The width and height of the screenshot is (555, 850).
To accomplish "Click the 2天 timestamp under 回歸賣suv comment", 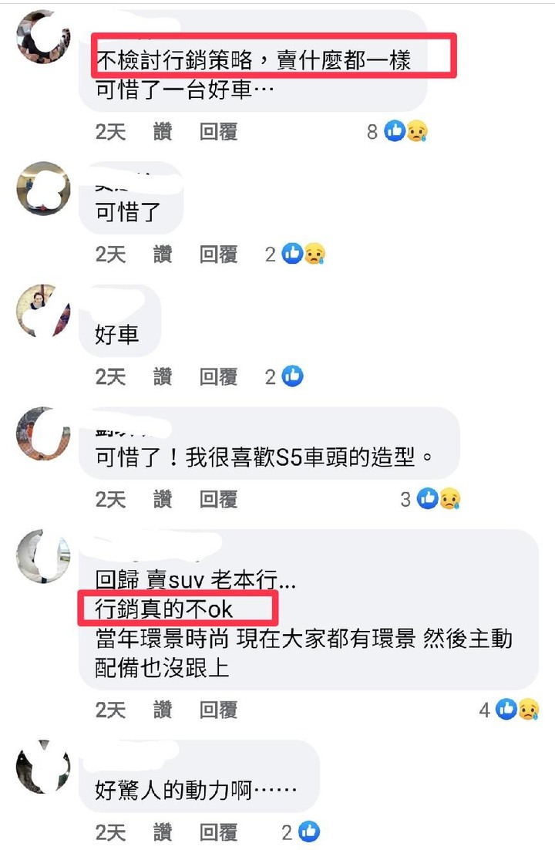I will point(110,710).
